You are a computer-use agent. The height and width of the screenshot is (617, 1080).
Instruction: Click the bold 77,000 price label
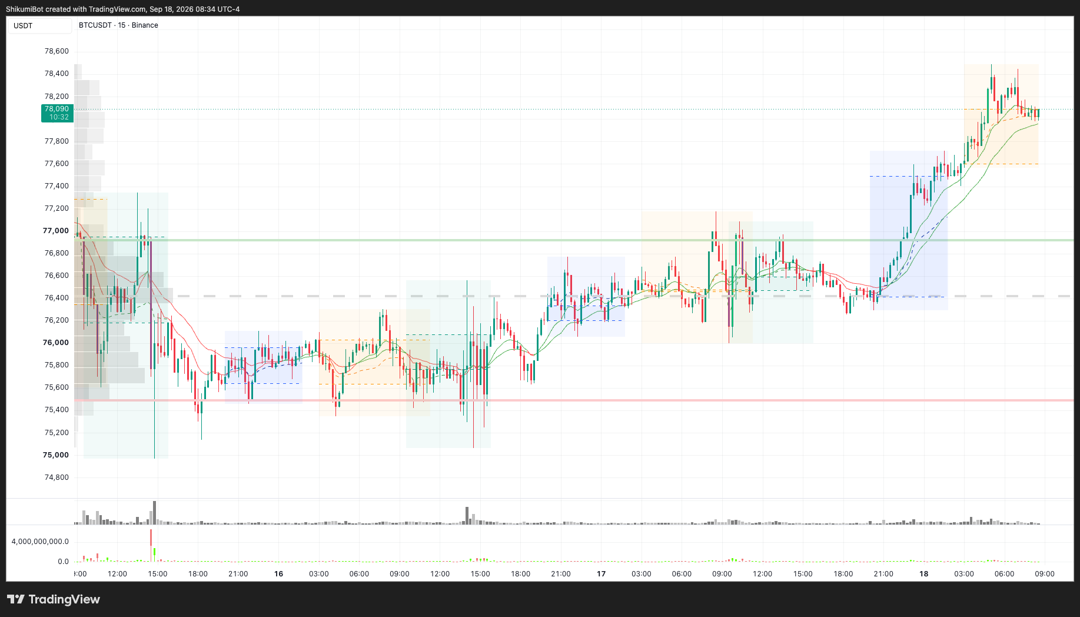coord(56,231)
